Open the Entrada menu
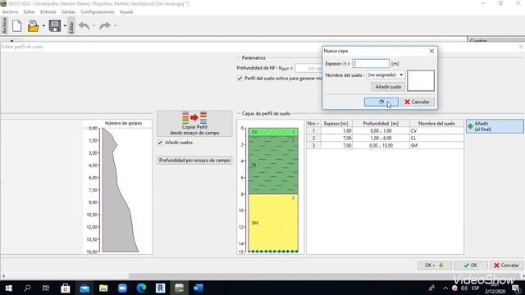Image resolution: width=525 pixels, height=295 pixels. coord(48,11)
